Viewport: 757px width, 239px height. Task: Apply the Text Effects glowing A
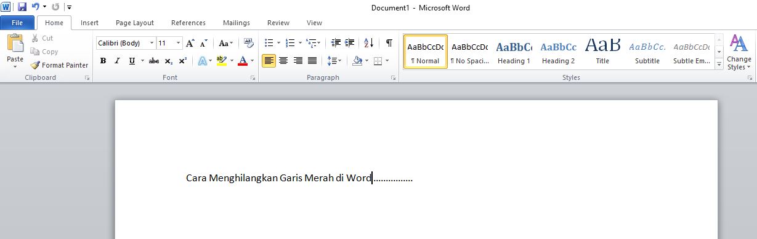[202, 61]
